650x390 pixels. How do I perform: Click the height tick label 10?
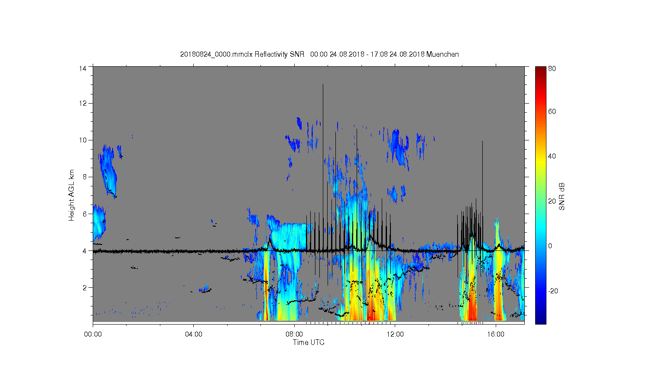pyautogui.click(x=82, y=140)
